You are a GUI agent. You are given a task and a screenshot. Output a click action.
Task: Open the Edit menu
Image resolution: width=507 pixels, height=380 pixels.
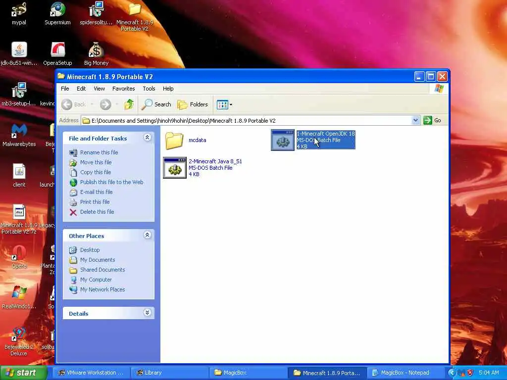click(x=81, y=89)
